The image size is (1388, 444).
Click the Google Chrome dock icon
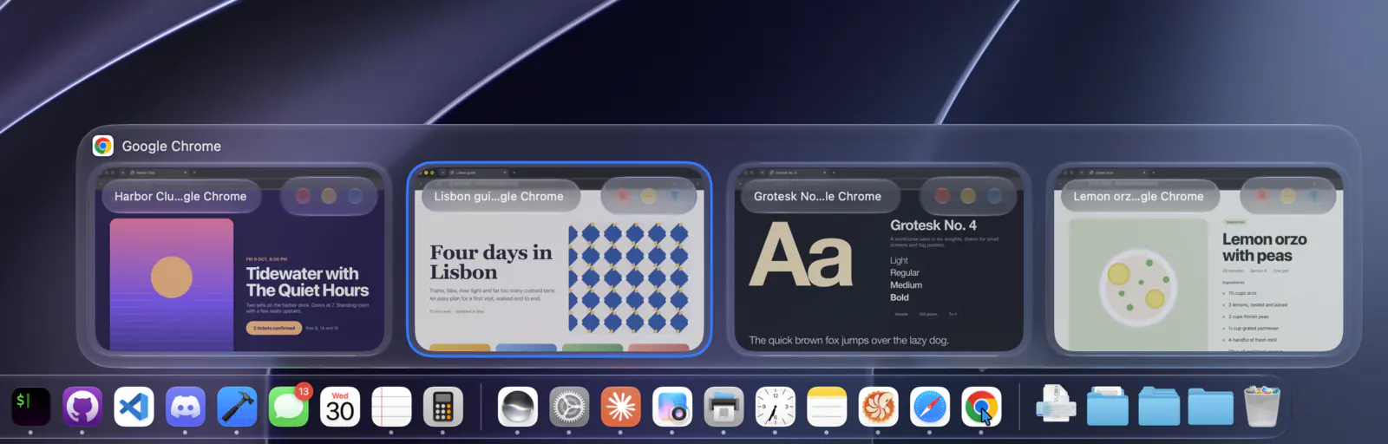pos(981,407)
